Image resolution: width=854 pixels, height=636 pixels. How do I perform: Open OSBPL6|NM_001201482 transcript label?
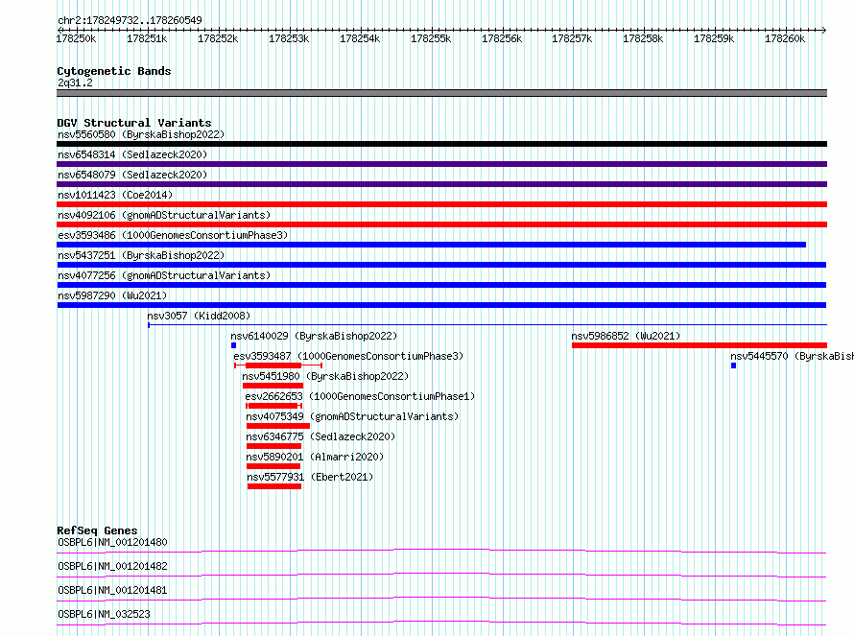coord(112,566)
